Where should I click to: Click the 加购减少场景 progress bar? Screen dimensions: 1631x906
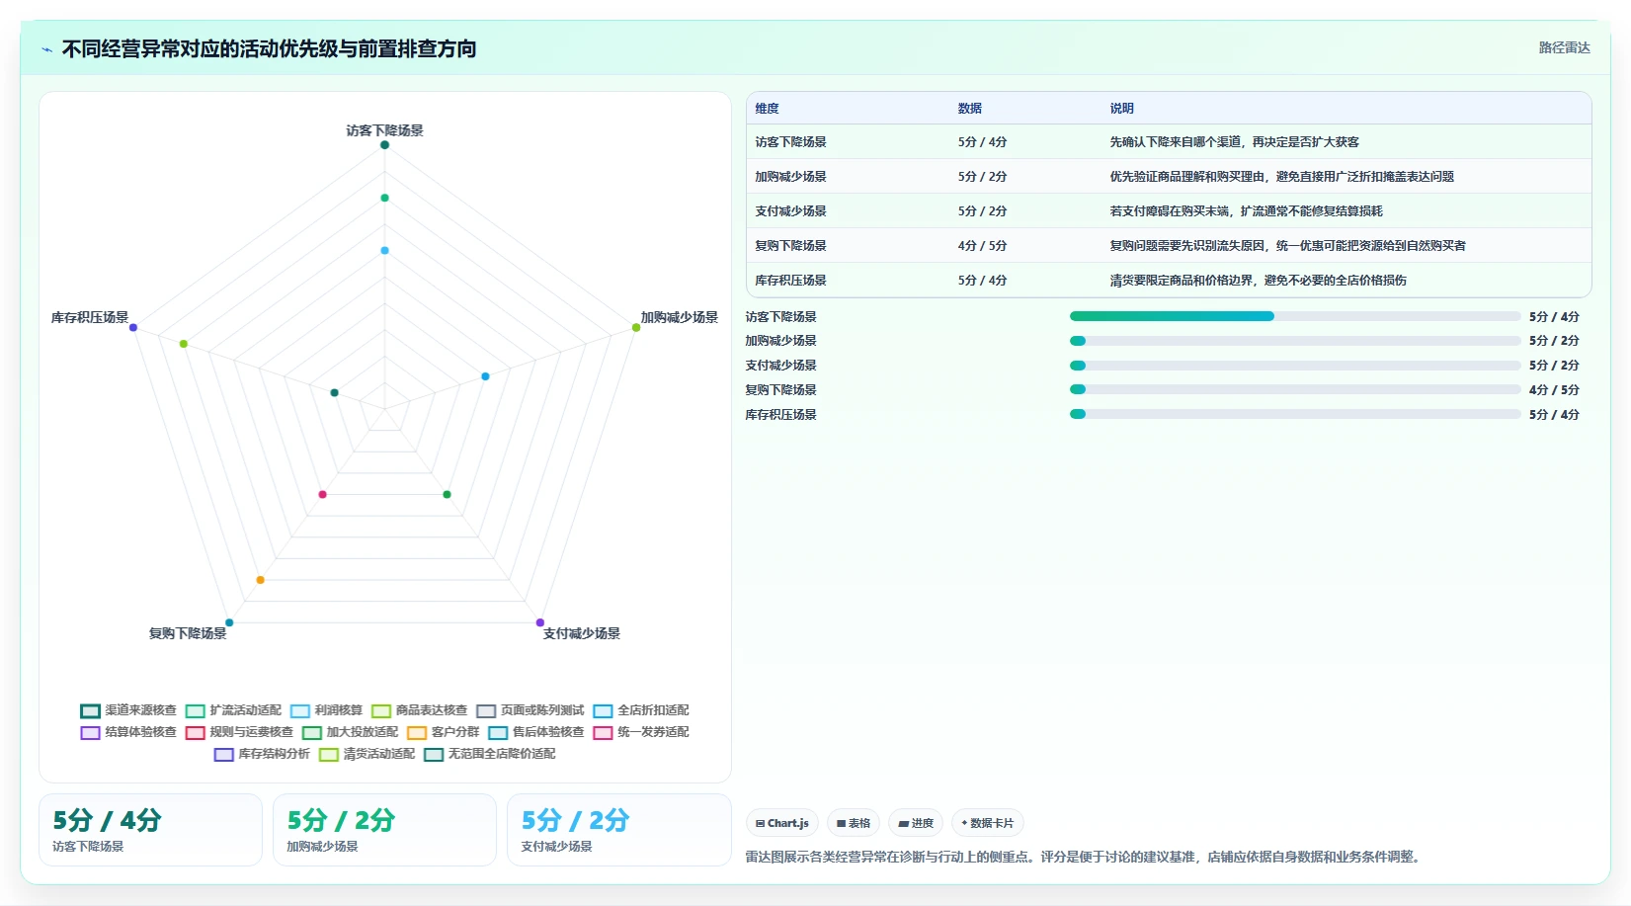point(1295,341)
